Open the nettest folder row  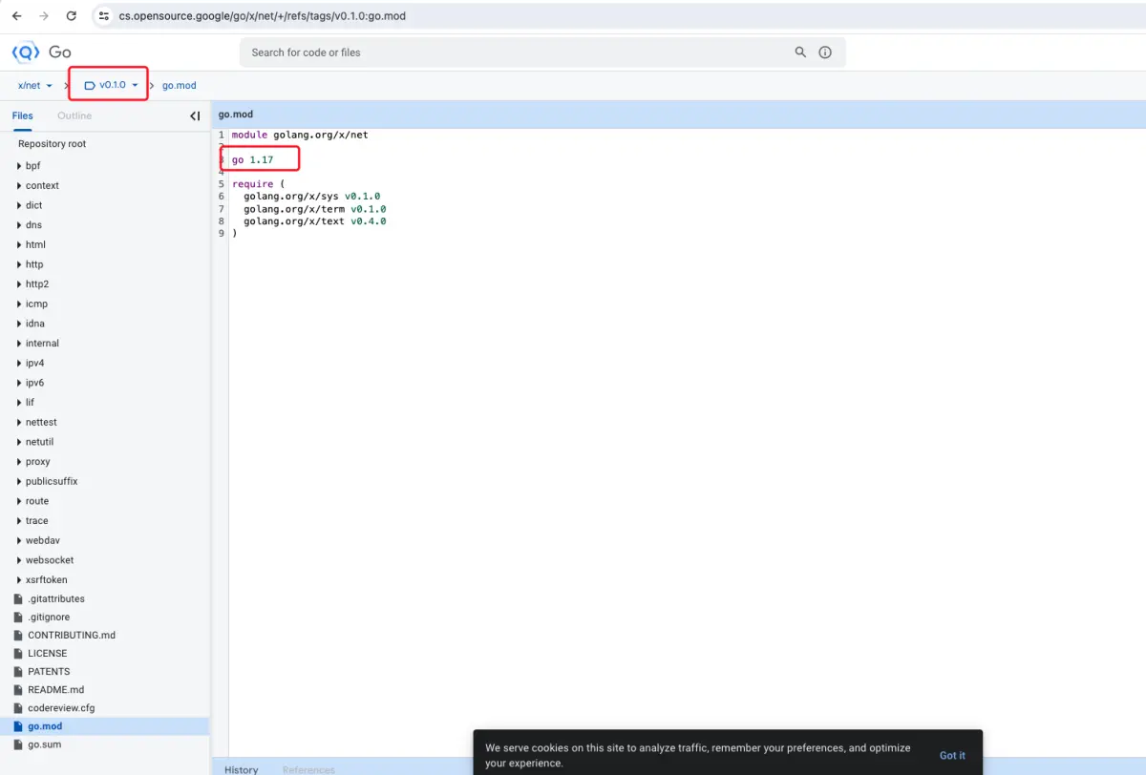pos(105,422)
